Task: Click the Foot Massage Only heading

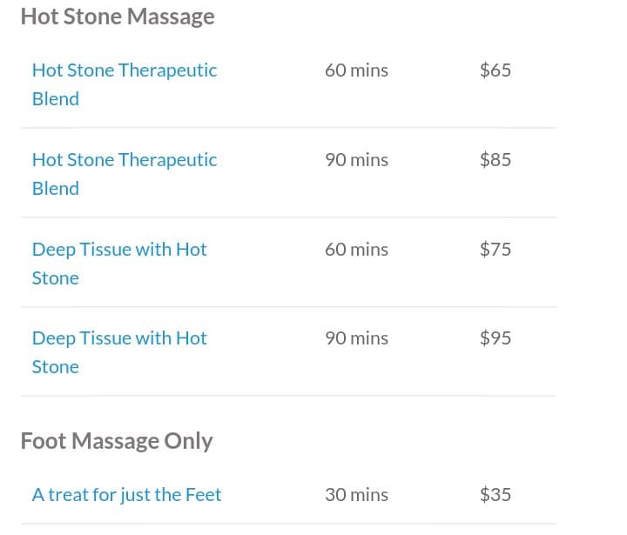Action: tap(117, 441)
